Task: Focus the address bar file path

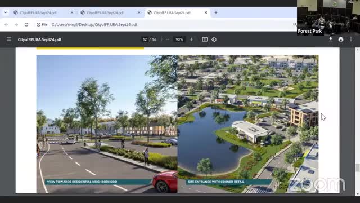Action: pos(94,24)
